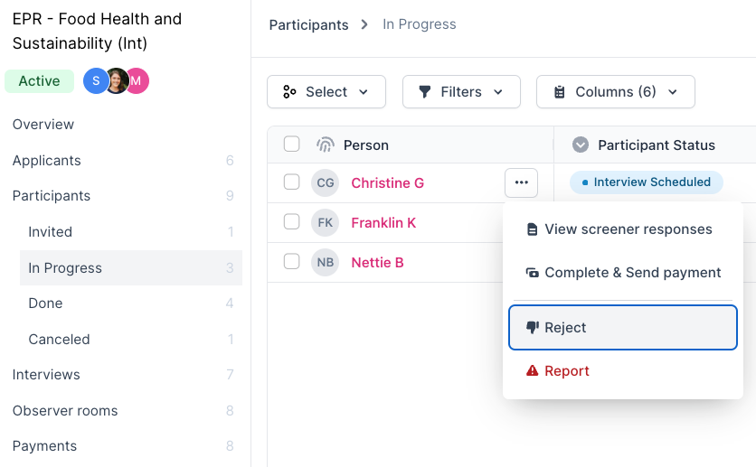Click the fingerprint icon in Person header
This screenshot has width=756, height=467.
pyautogui.click(x=326, y=145)
